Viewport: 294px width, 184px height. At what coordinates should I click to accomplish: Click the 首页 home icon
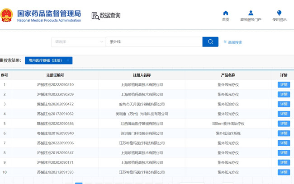pos(226,13)
